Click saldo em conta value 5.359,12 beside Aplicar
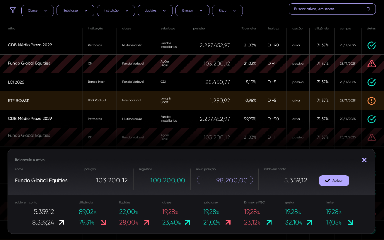Image resolution: width=384 pixels, height=240 pixels. point(295,180)
